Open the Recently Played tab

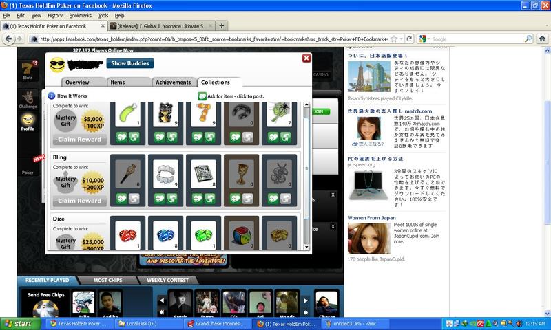(x=47, y=280)
